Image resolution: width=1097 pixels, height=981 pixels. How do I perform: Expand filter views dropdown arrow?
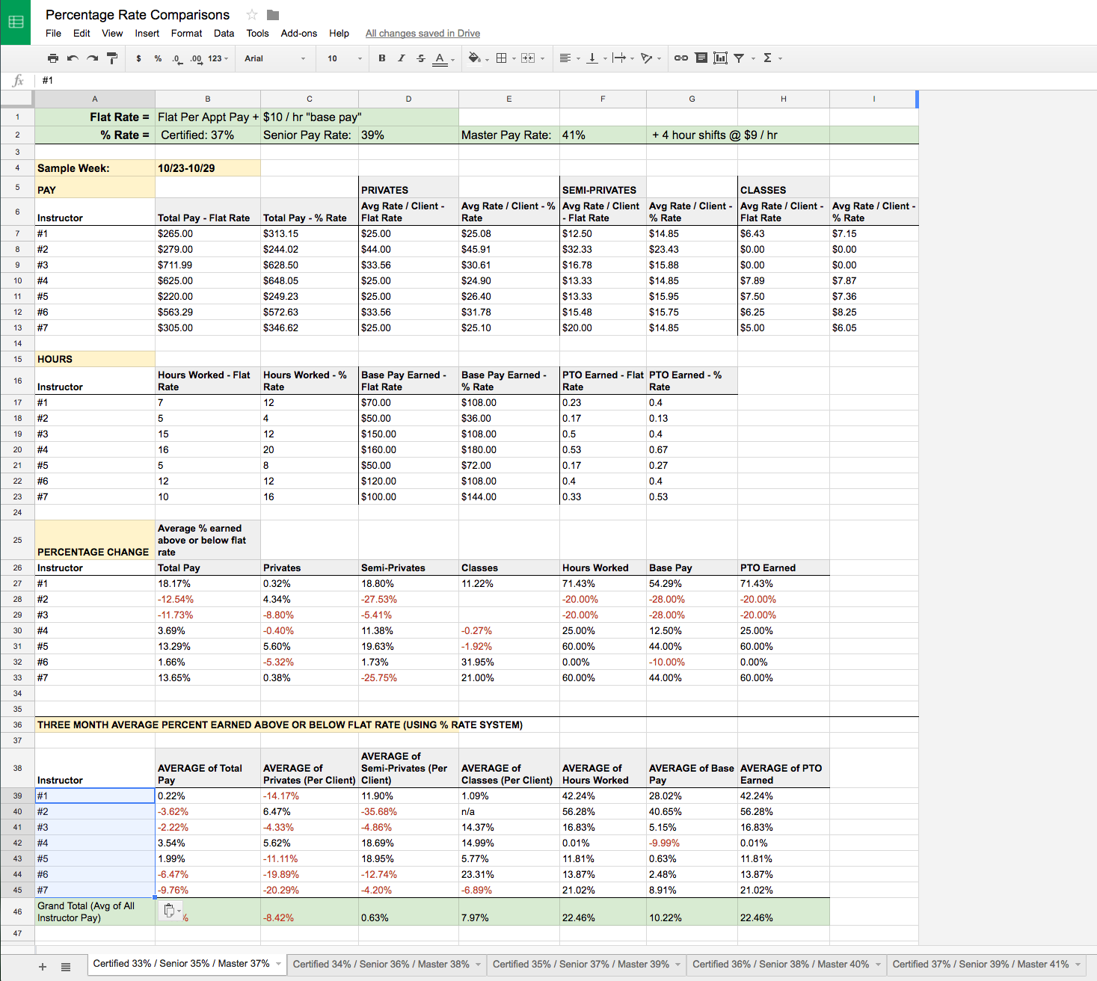[x=753, y=58]
